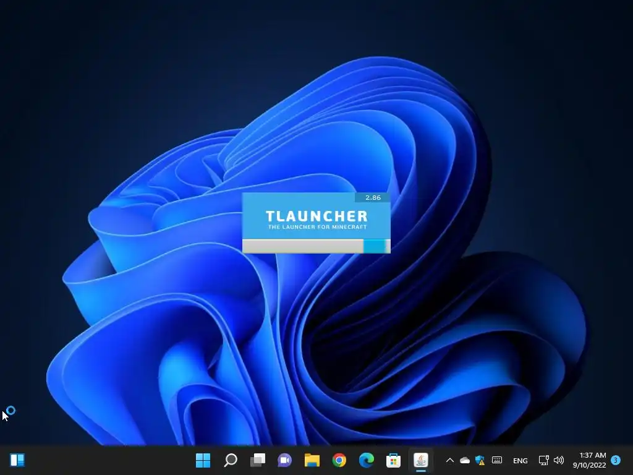Open File Explorer from taskbar
633x475 pixels.
pos(312,460)
